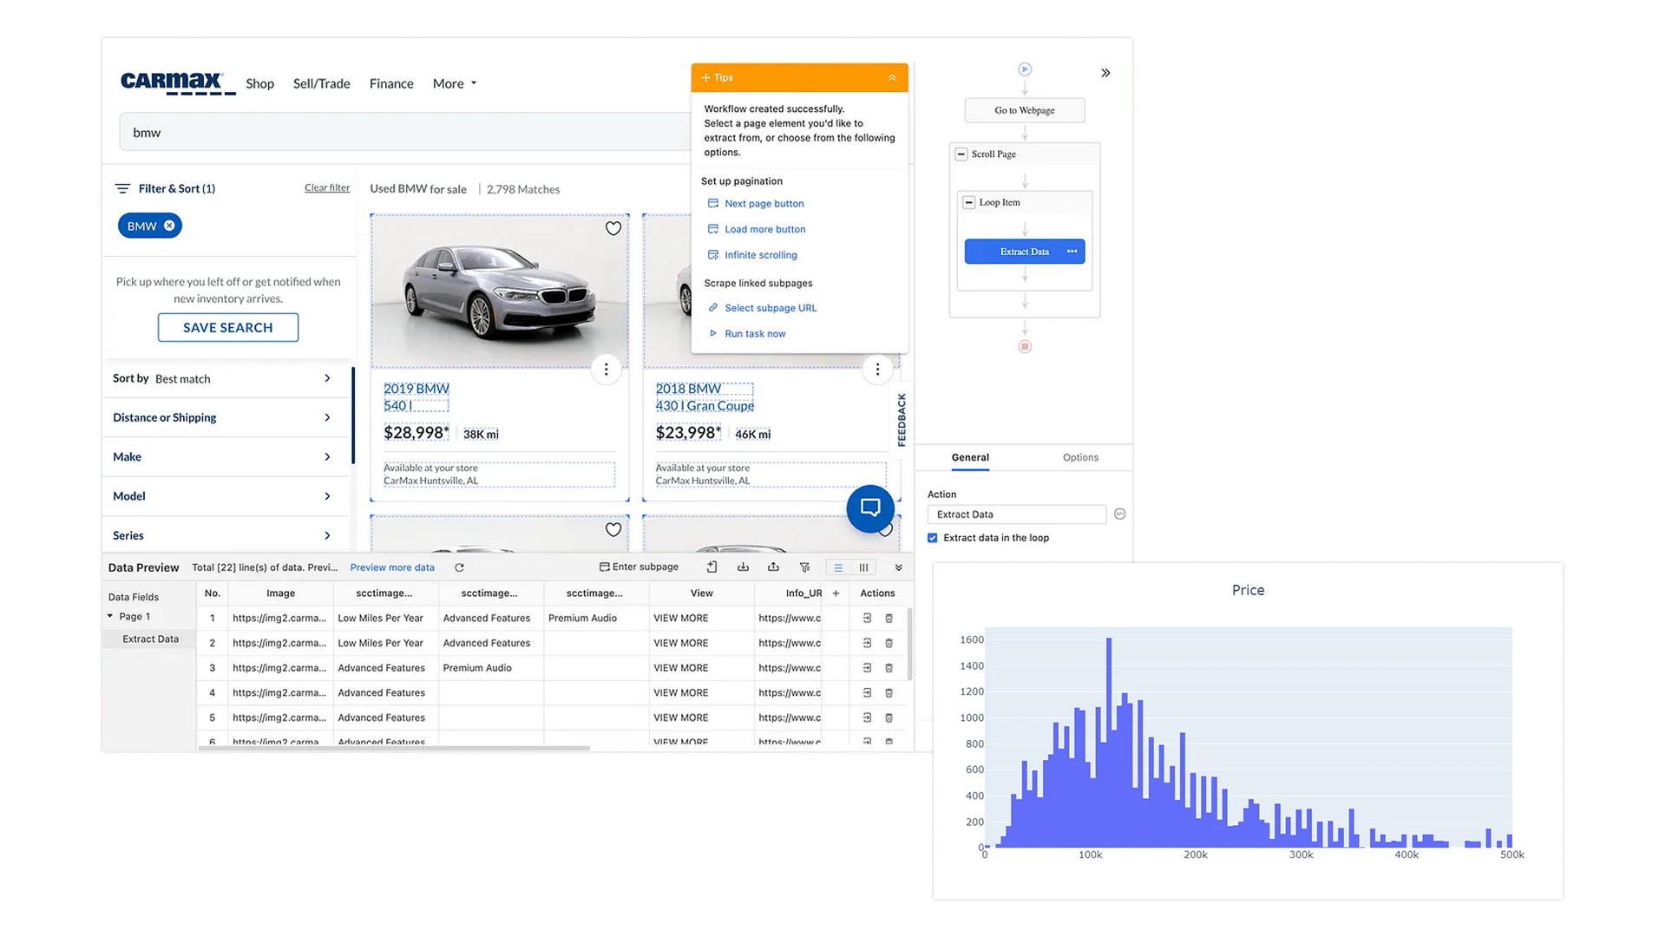Collapse workflow panel with double chevron

1105,73
